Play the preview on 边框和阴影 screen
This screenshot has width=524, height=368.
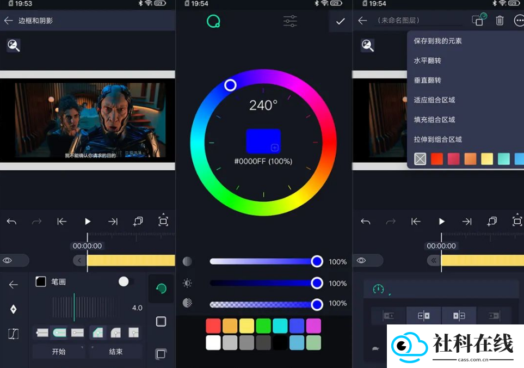click(88, 221)
